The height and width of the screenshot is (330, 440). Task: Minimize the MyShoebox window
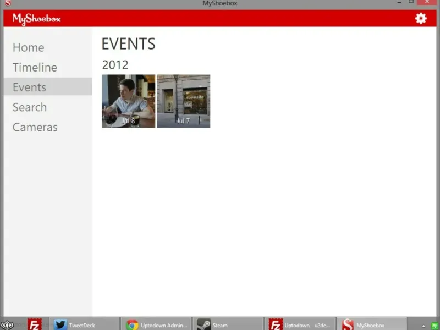point(399,2)
